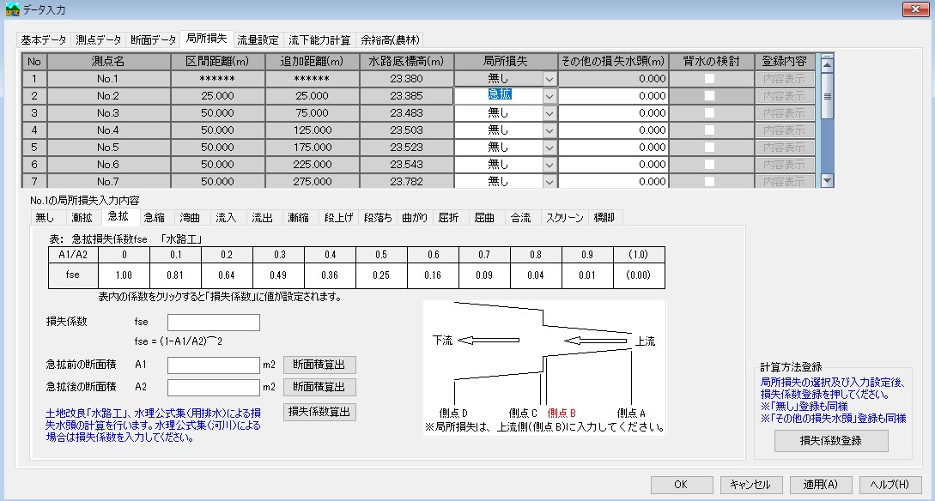Toggle 背水の検討 checkbox for row No.5
The image size is (935, 501).
[x=709, y=148]
